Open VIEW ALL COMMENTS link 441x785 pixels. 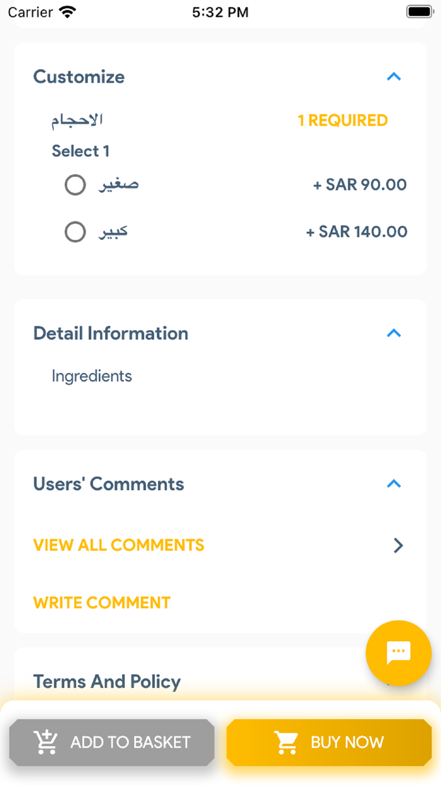119,545
